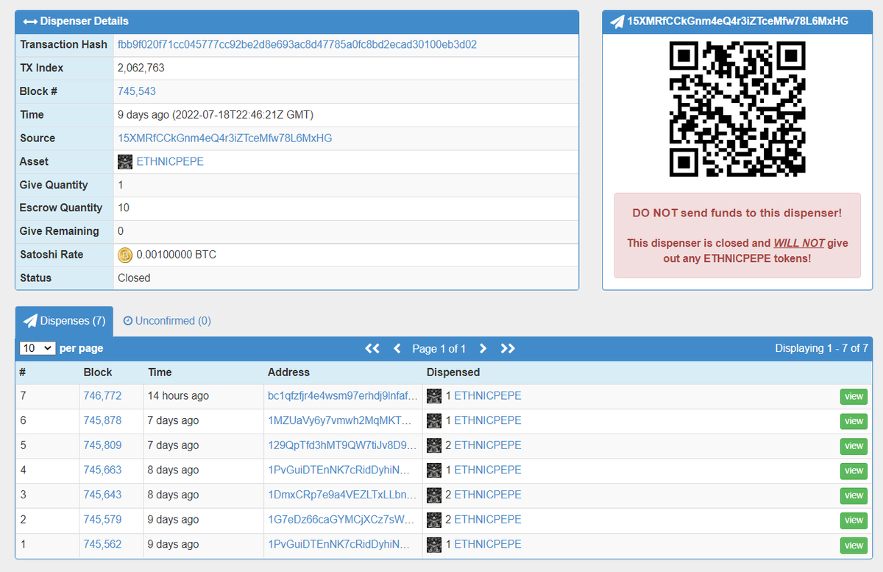Click the Time value 9 days ago
The height and width of the screenshot is (572, 883).
(216, 114)
